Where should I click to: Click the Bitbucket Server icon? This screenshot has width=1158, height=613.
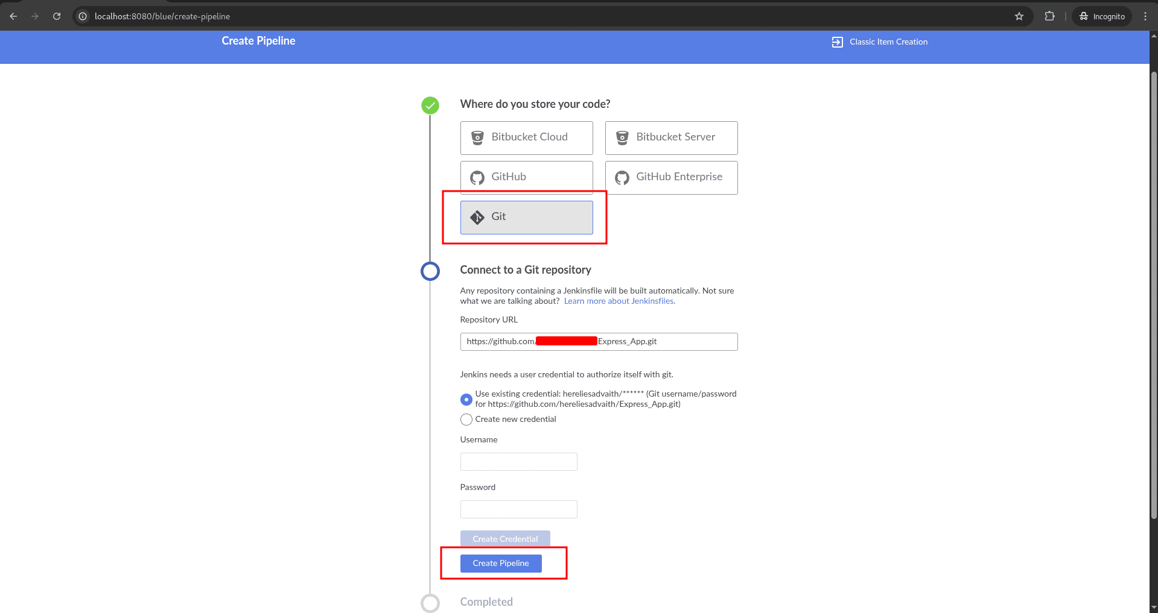[x=622, y=137]
